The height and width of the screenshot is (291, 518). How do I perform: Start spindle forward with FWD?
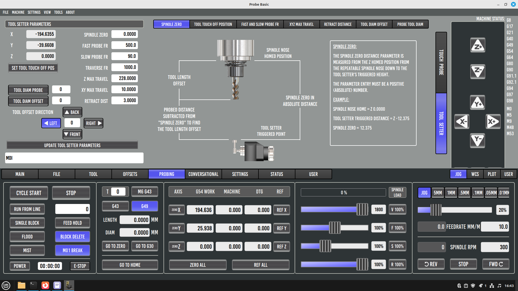[496, 264]
